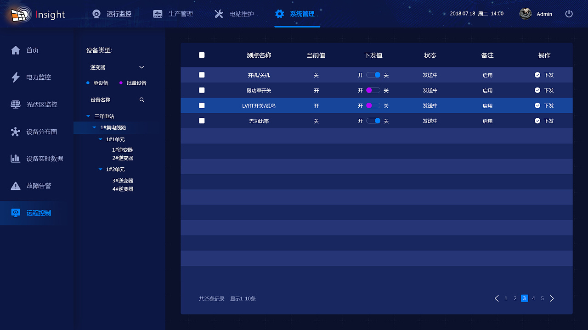Viewport: 588px width, 330px height.
Task: Go to page 5 in pagination
Action: point(543,298)
